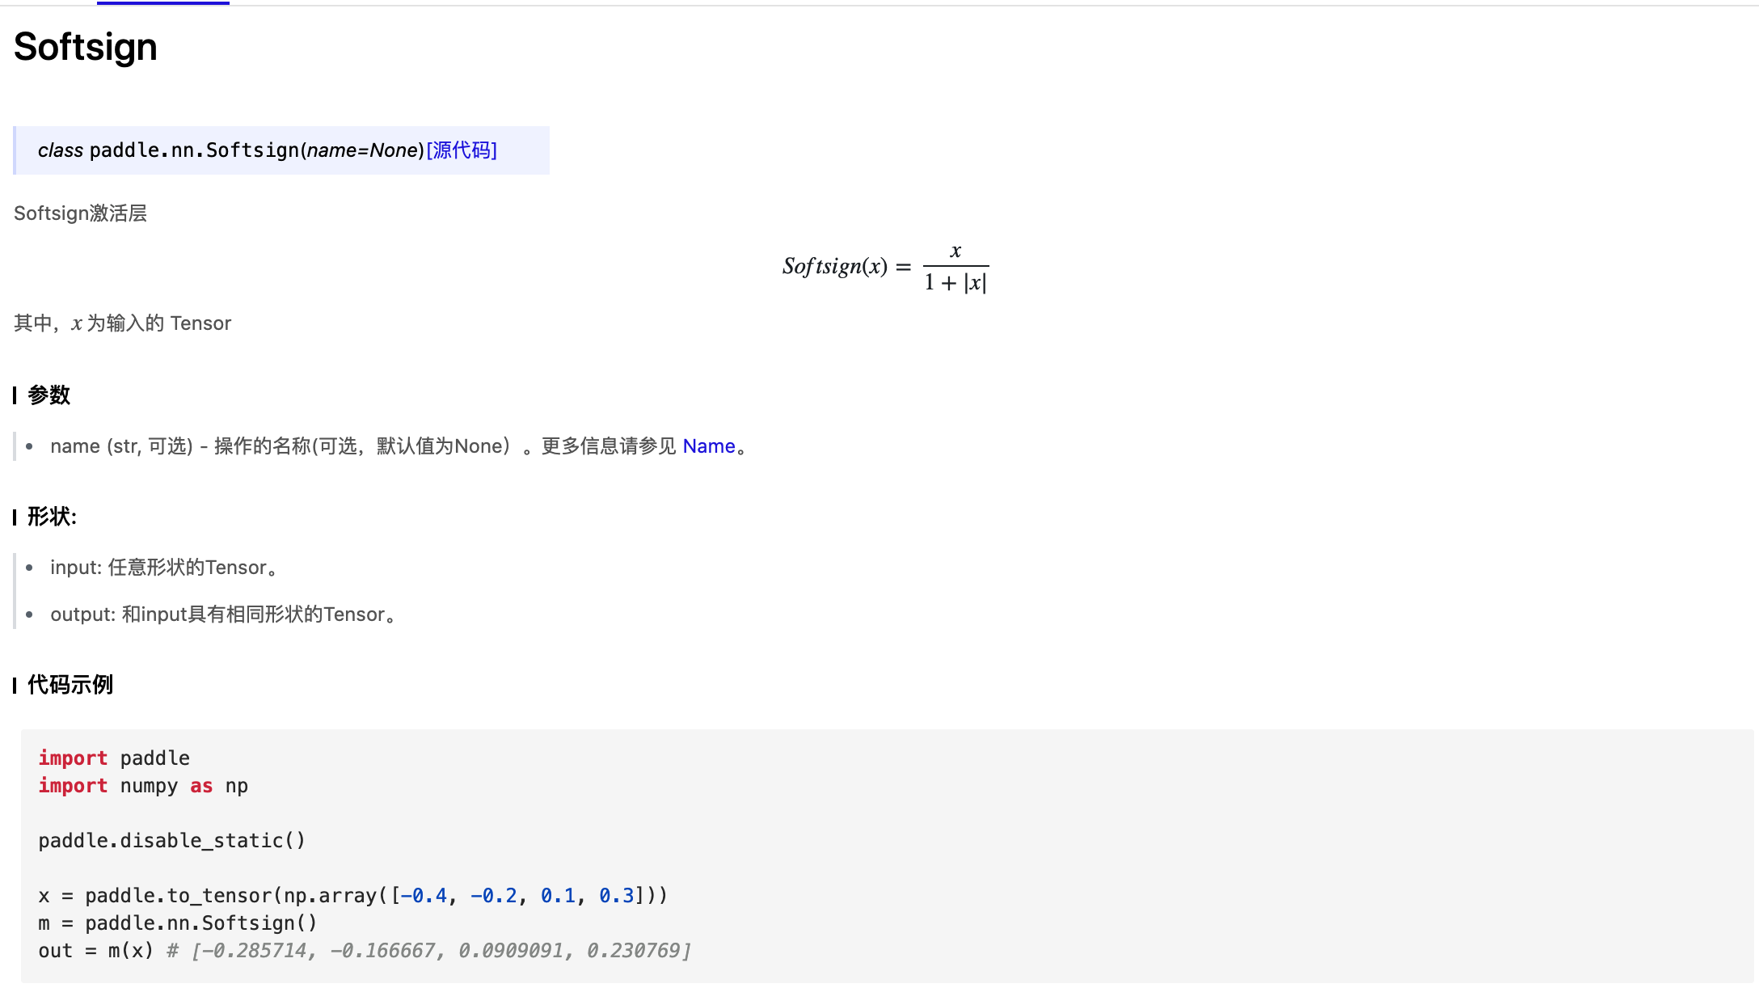Click the 'import paddle' code line
Image resolution: width=1759 pixels, height=988 pixels.
coord(114,758)
